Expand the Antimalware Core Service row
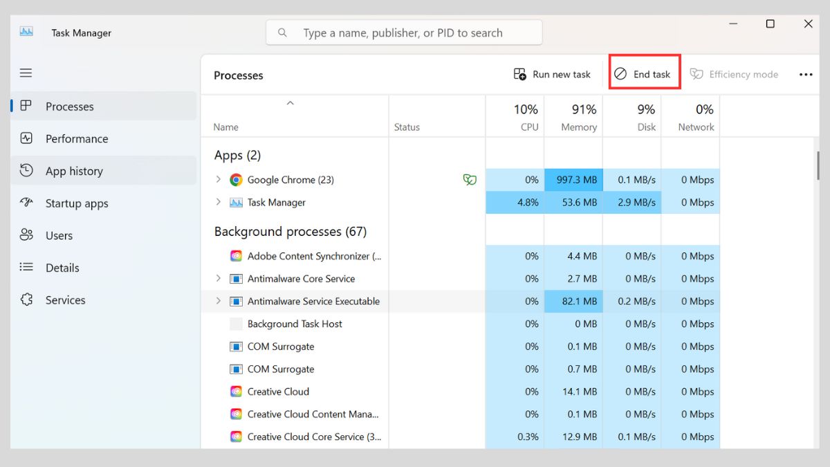Viewport: 830px width, 467px height. click(x=219, y=279)
